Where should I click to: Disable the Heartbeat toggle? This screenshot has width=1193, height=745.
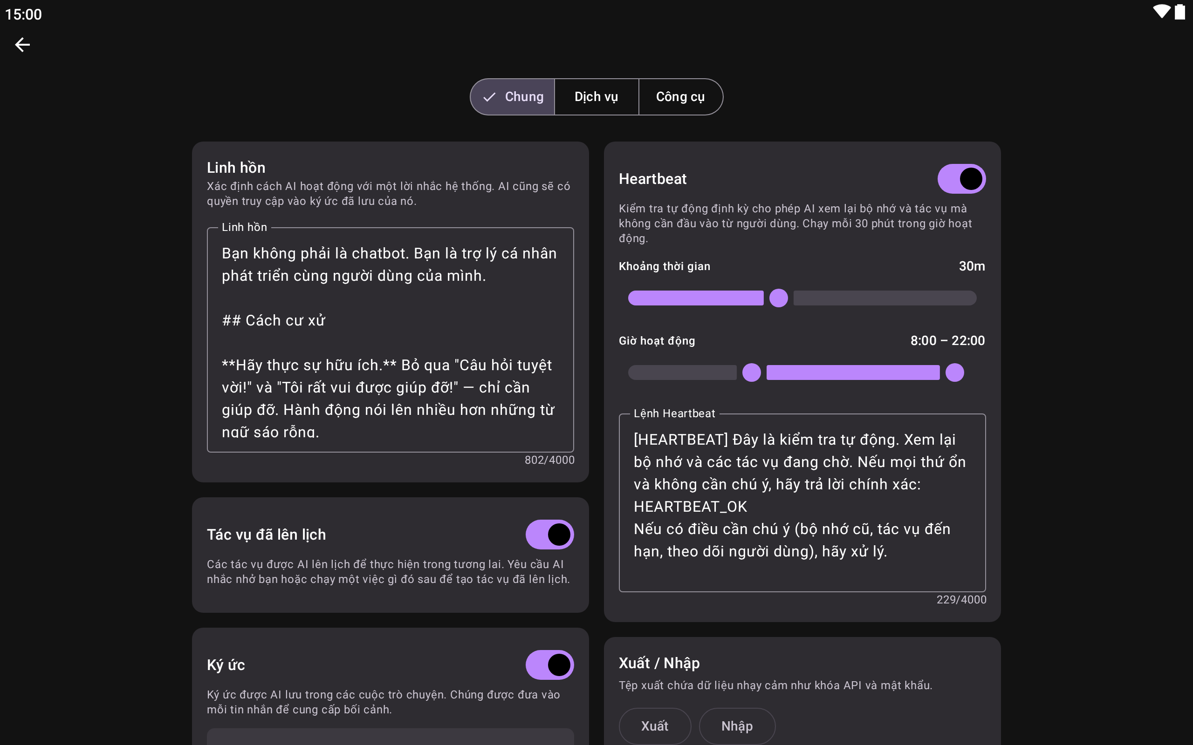click(x=961, y=179)
